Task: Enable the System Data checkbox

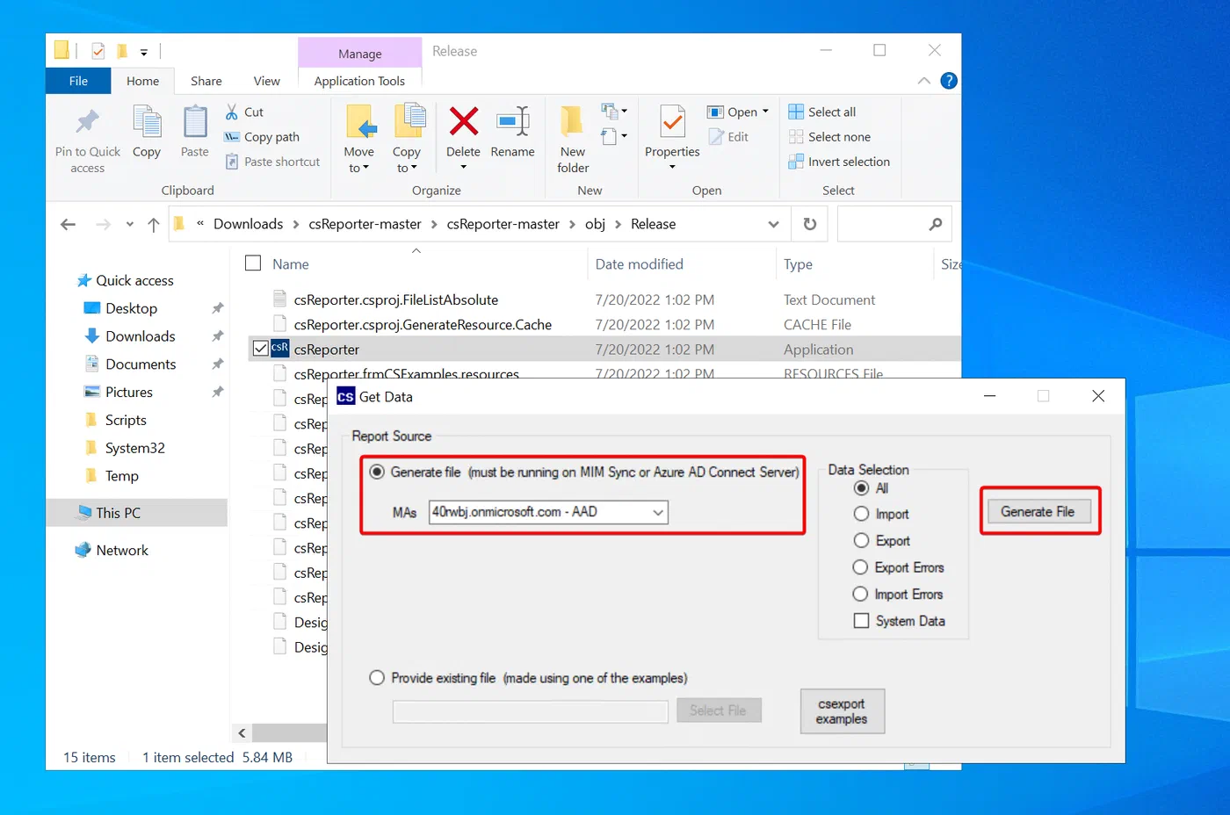Action: [861, 621]
